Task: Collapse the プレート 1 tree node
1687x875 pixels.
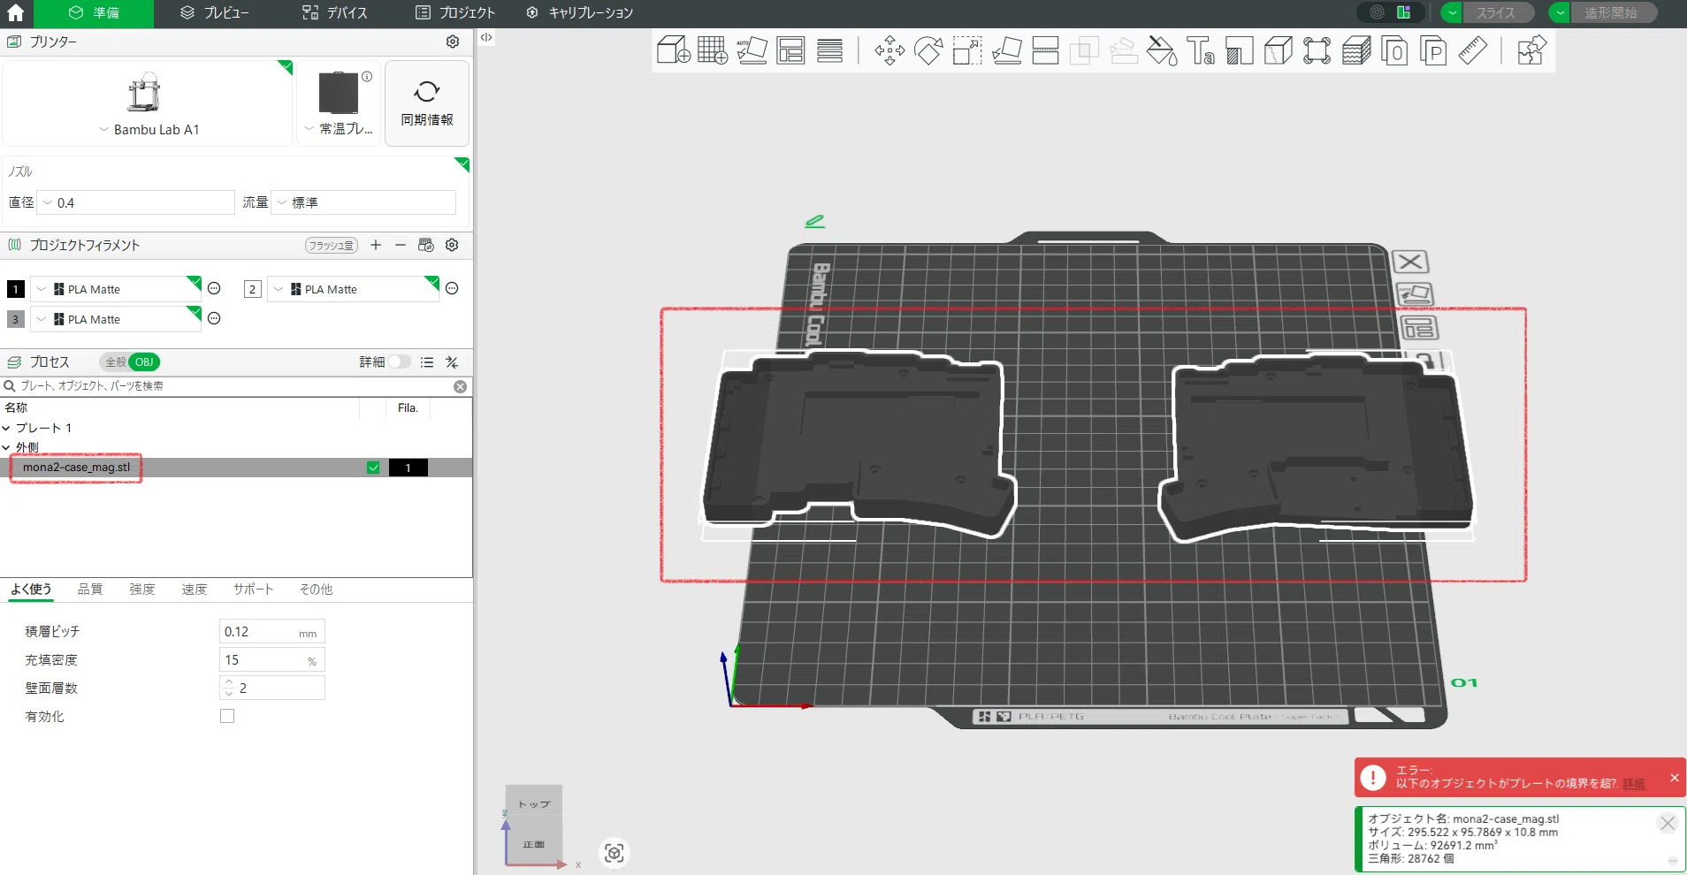Action: point(6,428)
